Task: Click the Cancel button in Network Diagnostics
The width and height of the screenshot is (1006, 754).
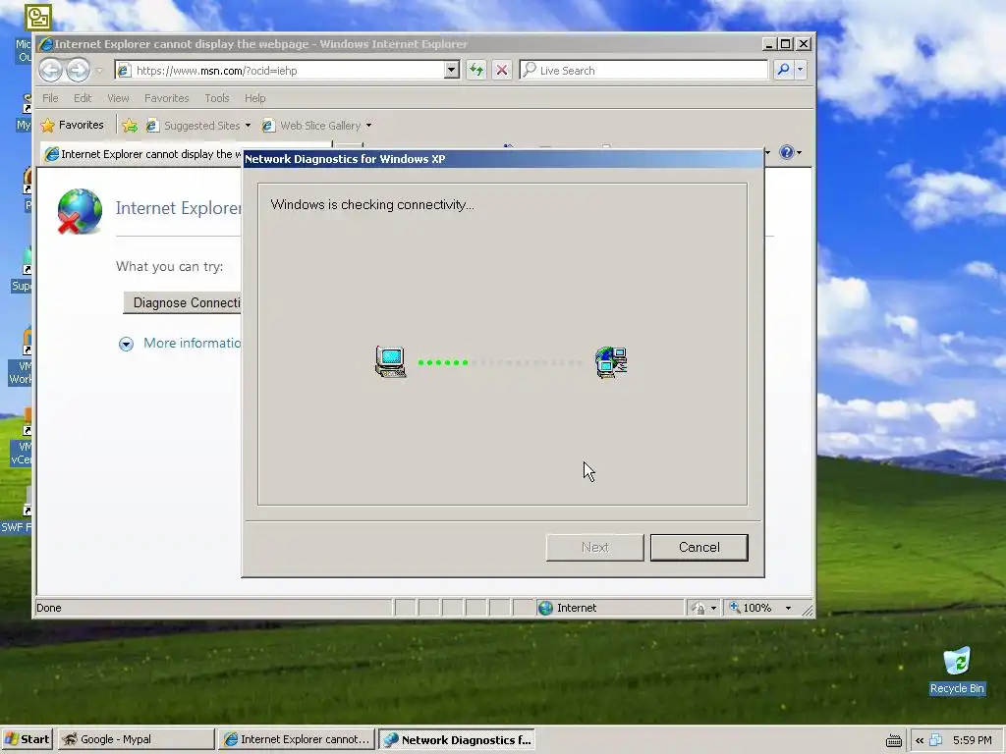Action: click(x=699, y=548)
